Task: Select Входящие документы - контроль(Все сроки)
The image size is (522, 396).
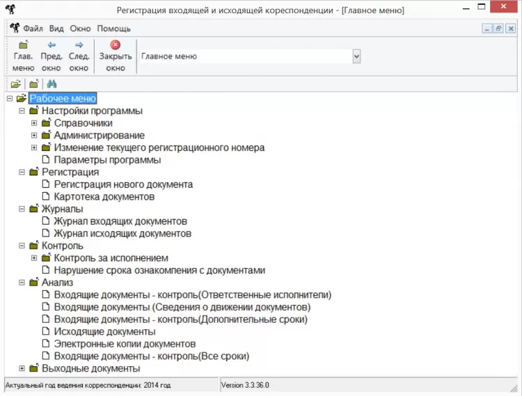Action: [152, 356]
